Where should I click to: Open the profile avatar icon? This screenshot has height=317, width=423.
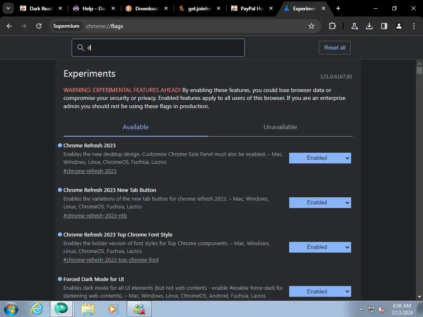(x=399, y=26)
